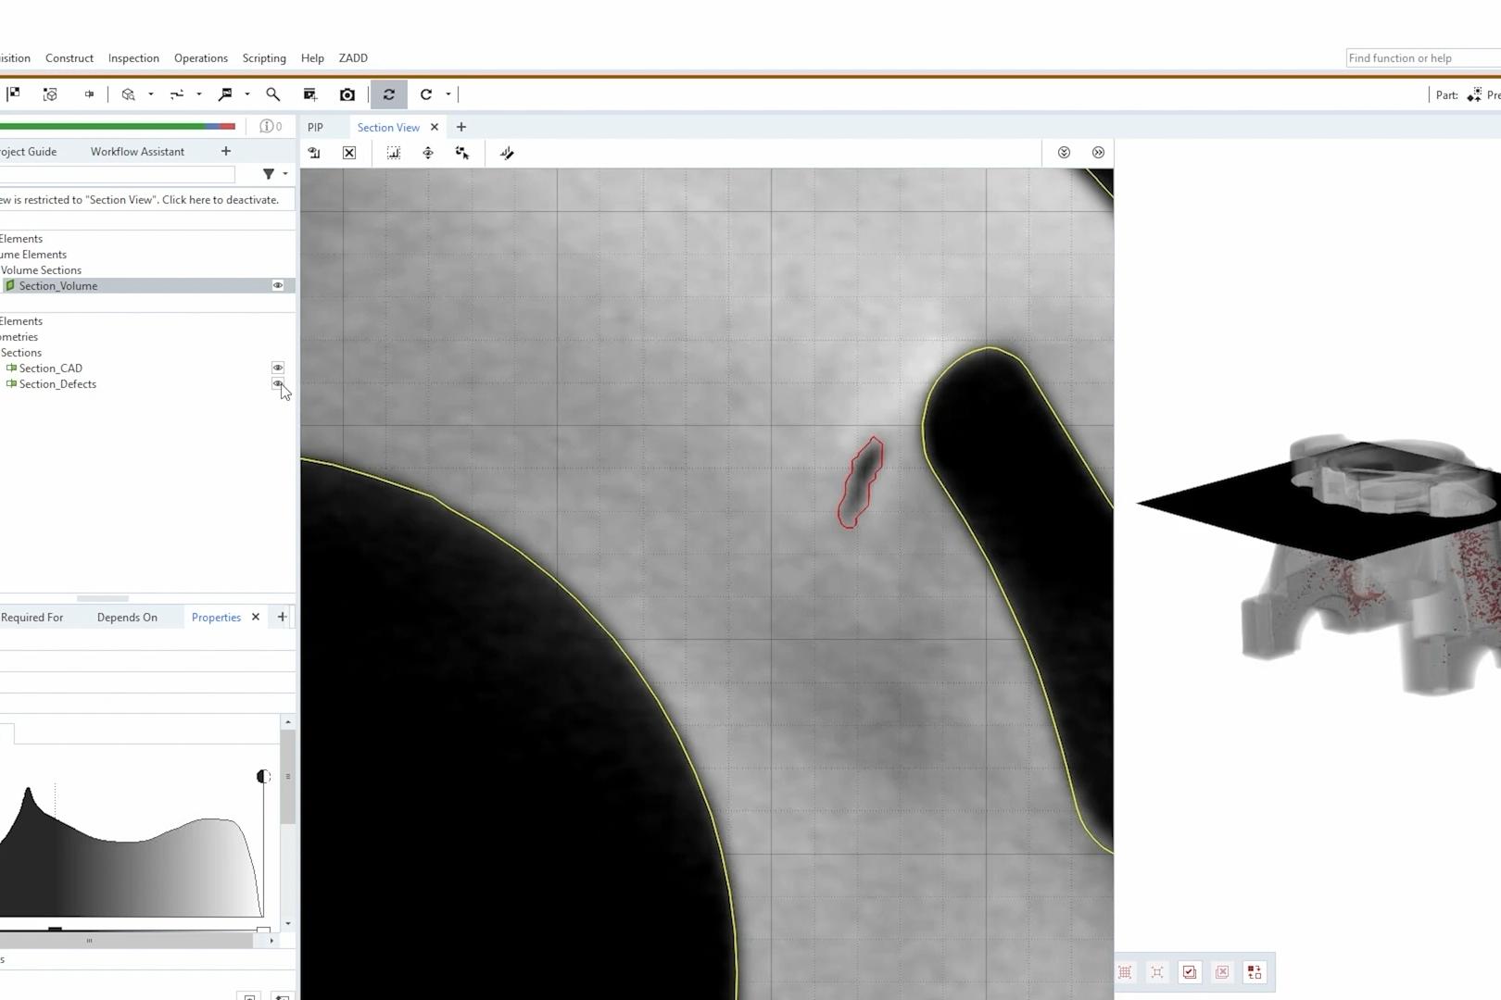The height and width of the screenshot is (1000, 1501).
Task: Open the Workflow Assistant tab
Action: point(137,151)
